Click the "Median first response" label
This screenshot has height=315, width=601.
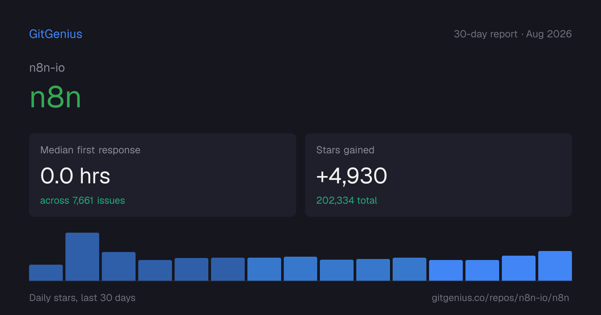click(x=90, y=150)
